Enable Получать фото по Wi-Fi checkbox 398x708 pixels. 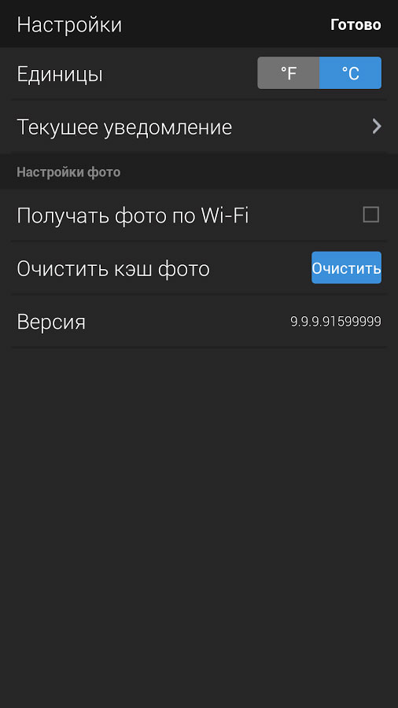(371, 215)
